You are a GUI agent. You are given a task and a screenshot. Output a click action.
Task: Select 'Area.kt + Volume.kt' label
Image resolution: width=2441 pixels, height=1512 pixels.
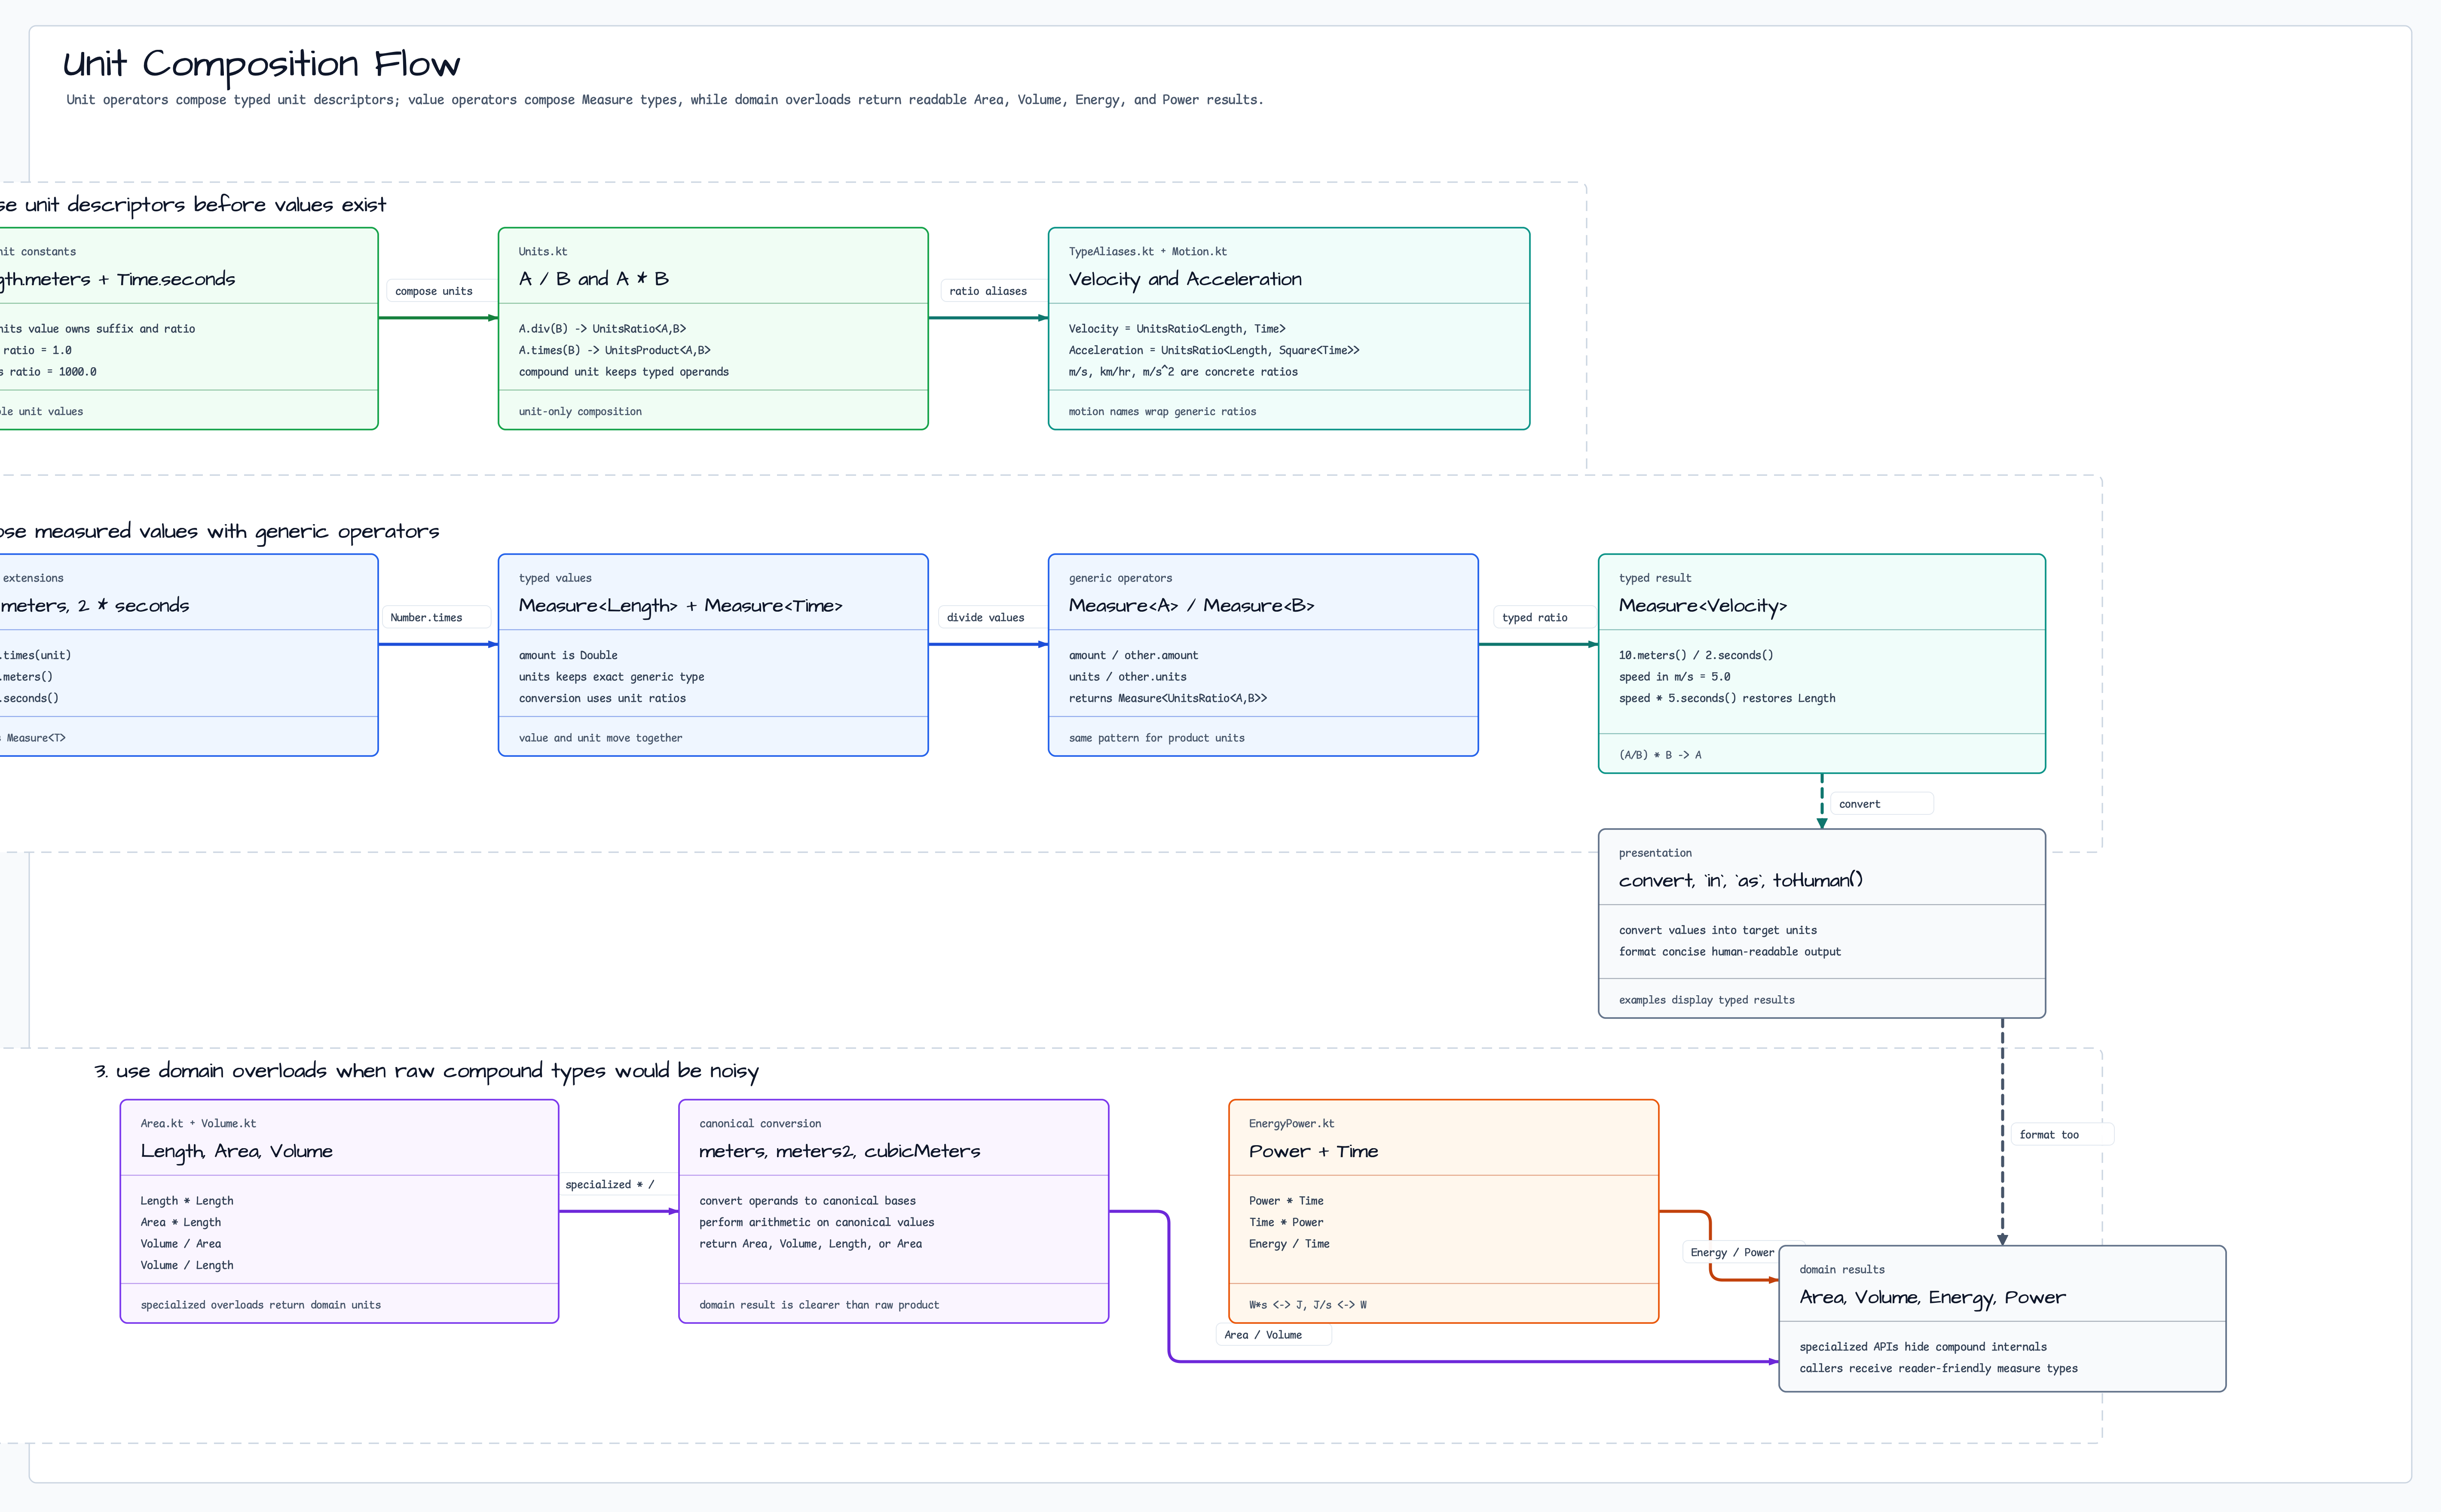pyautogui.click(x=198, y=1124)
